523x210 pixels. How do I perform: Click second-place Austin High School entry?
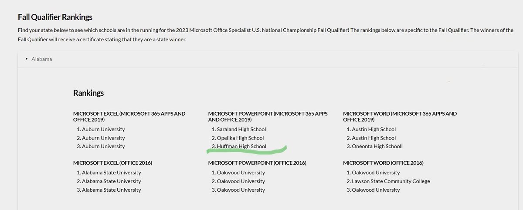click(374, 138)
